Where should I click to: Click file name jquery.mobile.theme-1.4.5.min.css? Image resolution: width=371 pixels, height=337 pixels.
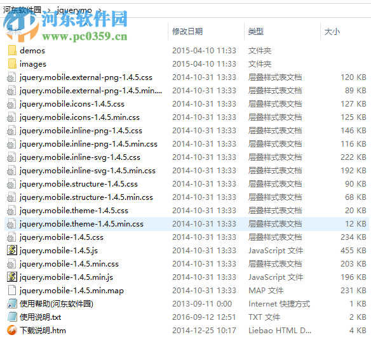click(x=81, y=224)
